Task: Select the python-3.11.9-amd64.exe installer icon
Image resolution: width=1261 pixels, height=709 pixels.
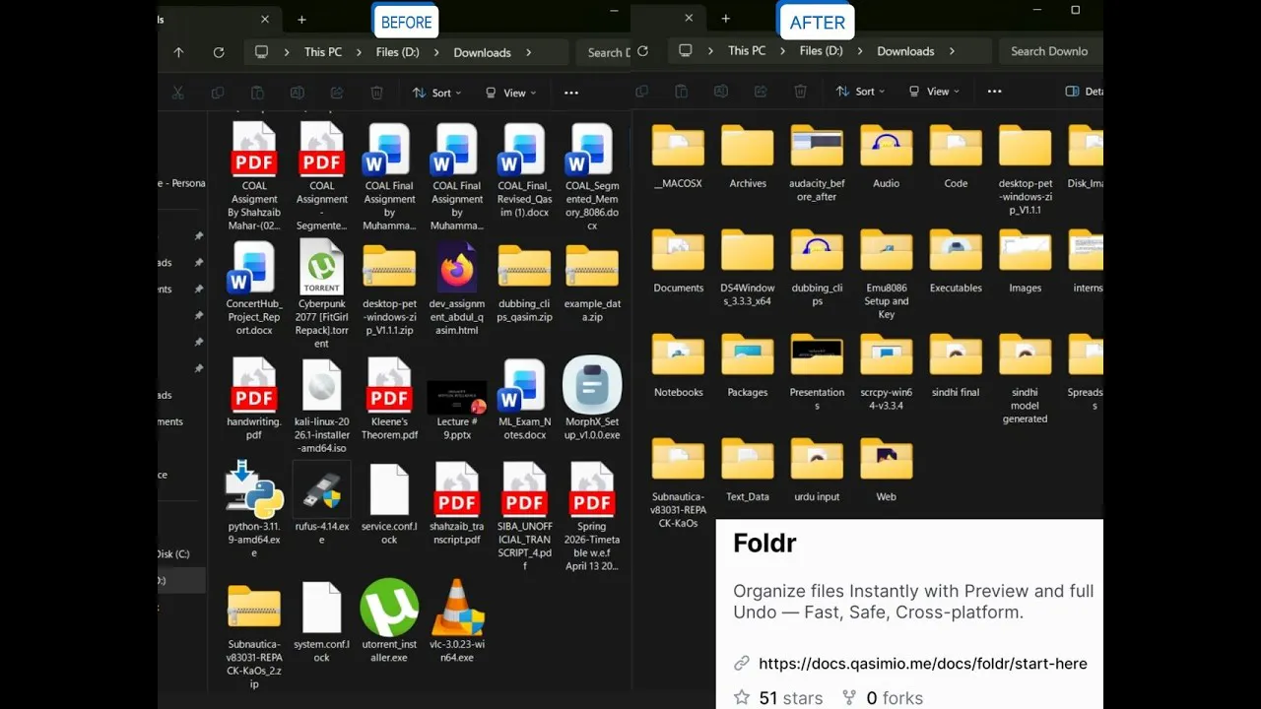Action: point(254,489)
